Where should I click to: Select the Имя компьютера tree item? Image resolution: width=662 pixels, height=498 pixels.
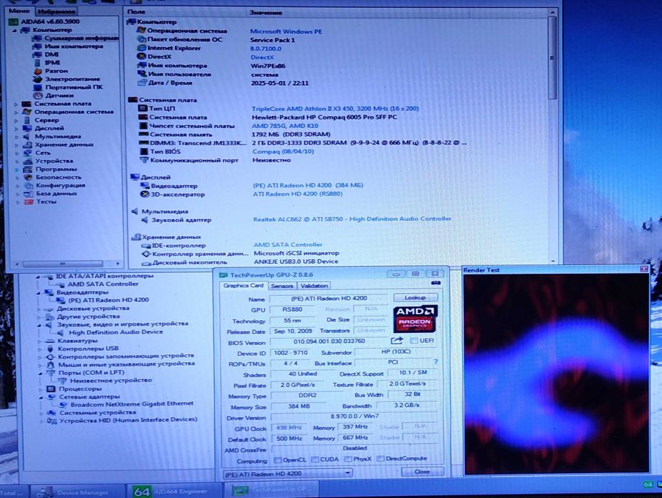point(73,46)
